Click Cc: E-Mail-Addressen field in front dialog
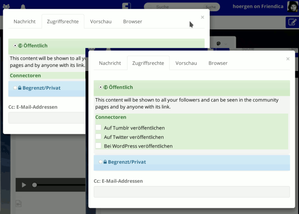This screenshot has width=299, height=214. (x=192, y=192)
